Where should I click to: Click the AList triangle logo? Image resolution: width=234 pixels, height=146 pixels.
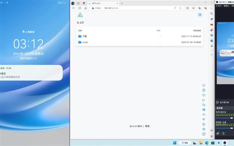pyautogui.click(x=80, y=15)
